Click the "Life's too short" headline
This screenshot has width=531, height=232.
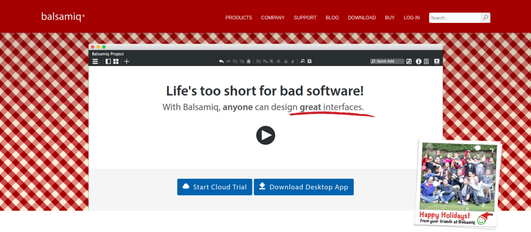coord(265,91)
